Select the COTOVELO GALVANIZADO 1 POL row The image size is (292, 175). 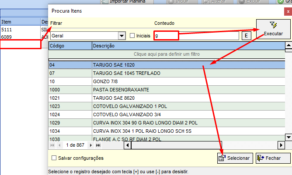pyautogui.click(x=166, y=106)
